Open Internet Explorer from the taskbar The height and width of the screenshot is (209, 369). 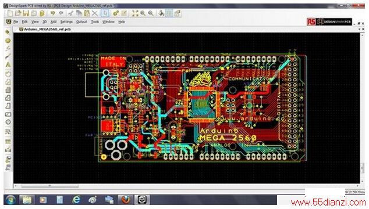coord(76,200)
